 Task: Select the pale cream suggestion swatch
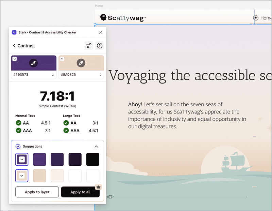pos(57,176)
